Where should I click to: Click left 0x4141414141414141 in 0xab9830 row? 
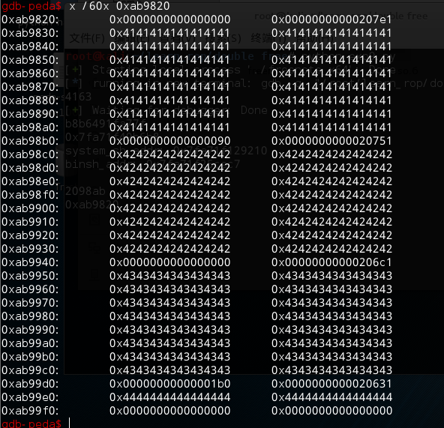(x=170, y=33)
